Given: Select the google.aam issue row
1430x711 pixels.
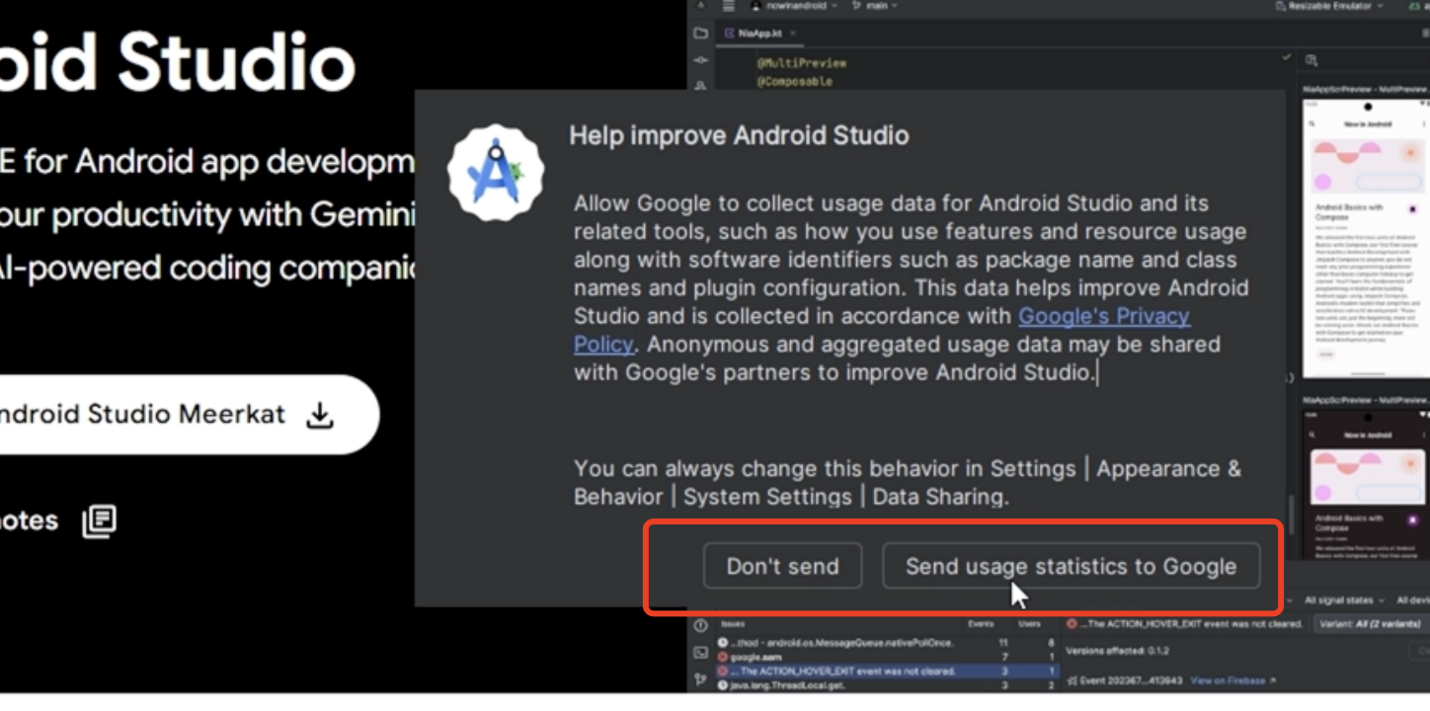Looking at the screenshot, I should pos(886,657).
